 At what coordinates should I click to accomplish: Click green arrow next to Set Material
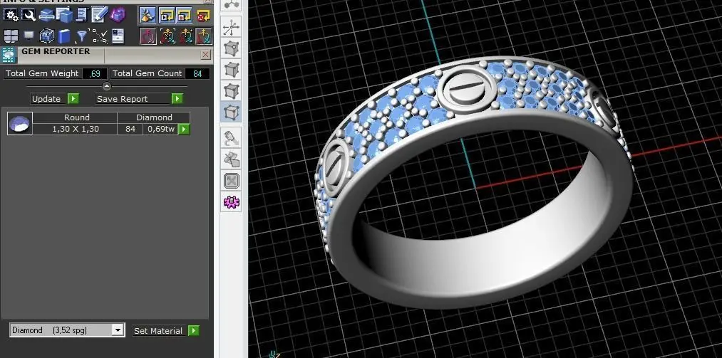click(194, 331)
